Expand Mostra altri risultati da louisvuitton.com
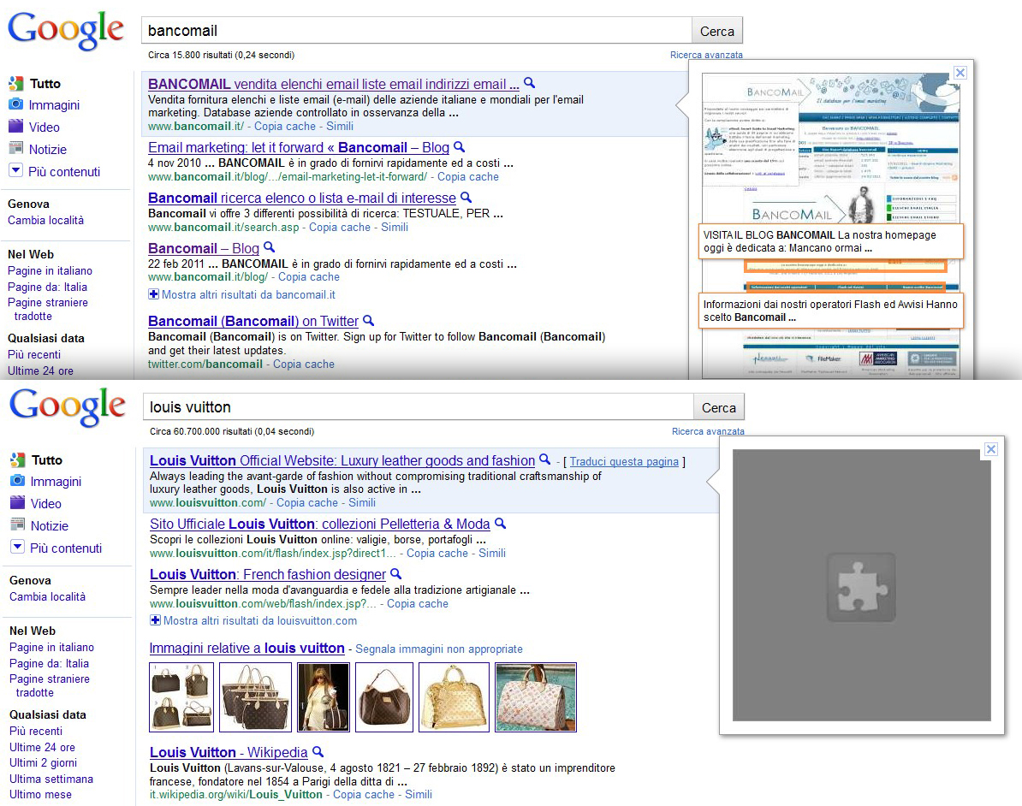The image size is (1022, 806). [x=253, y=620]
